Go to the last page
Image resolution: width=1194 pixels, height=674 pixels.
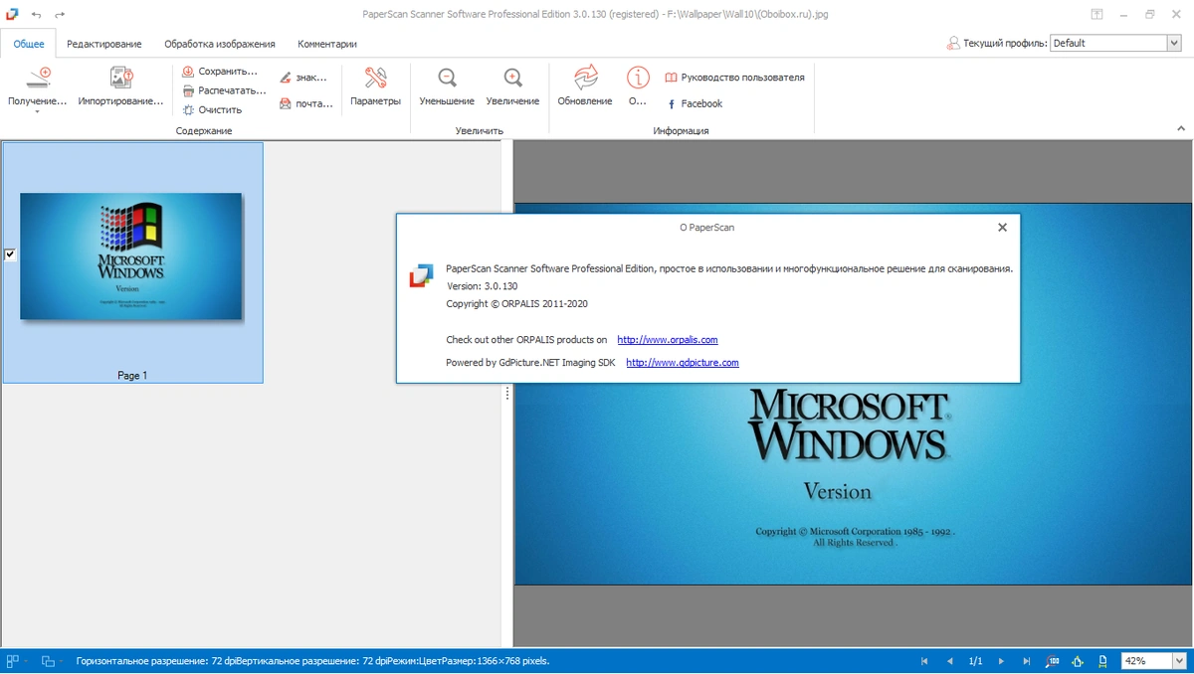(x=1027, y=661)
